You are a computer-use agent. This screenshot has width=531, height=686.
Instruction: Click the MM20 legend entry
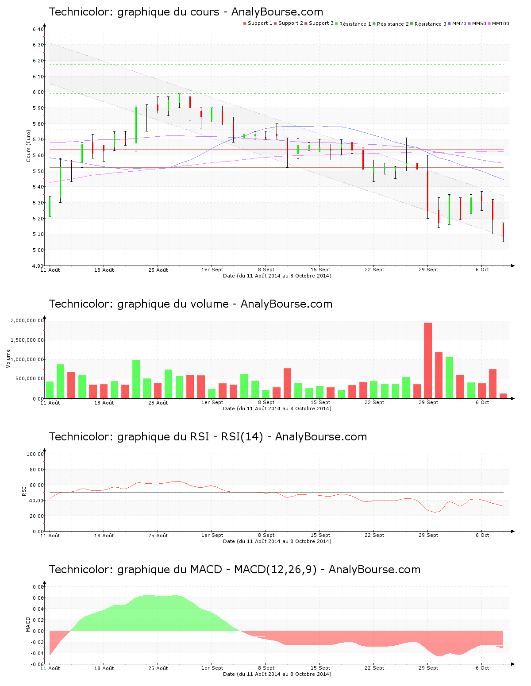(457, 23)
